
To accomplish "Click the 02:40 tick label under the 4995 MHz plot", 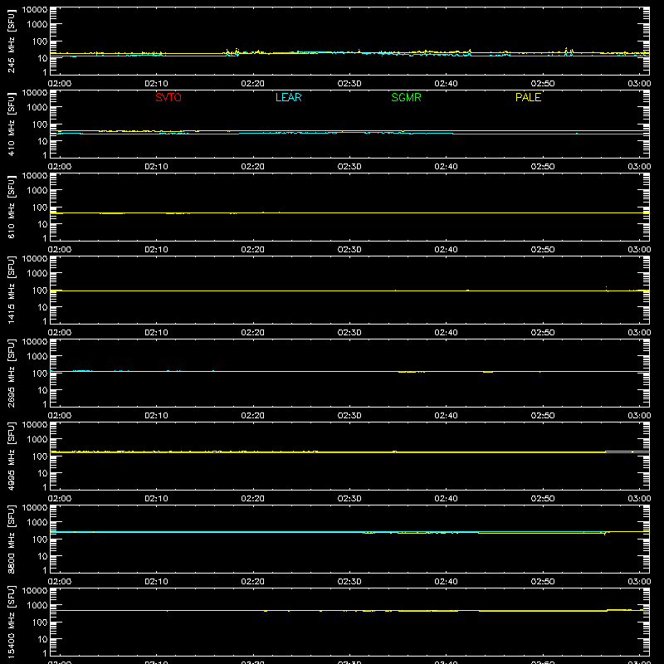I will click(446, 499).
